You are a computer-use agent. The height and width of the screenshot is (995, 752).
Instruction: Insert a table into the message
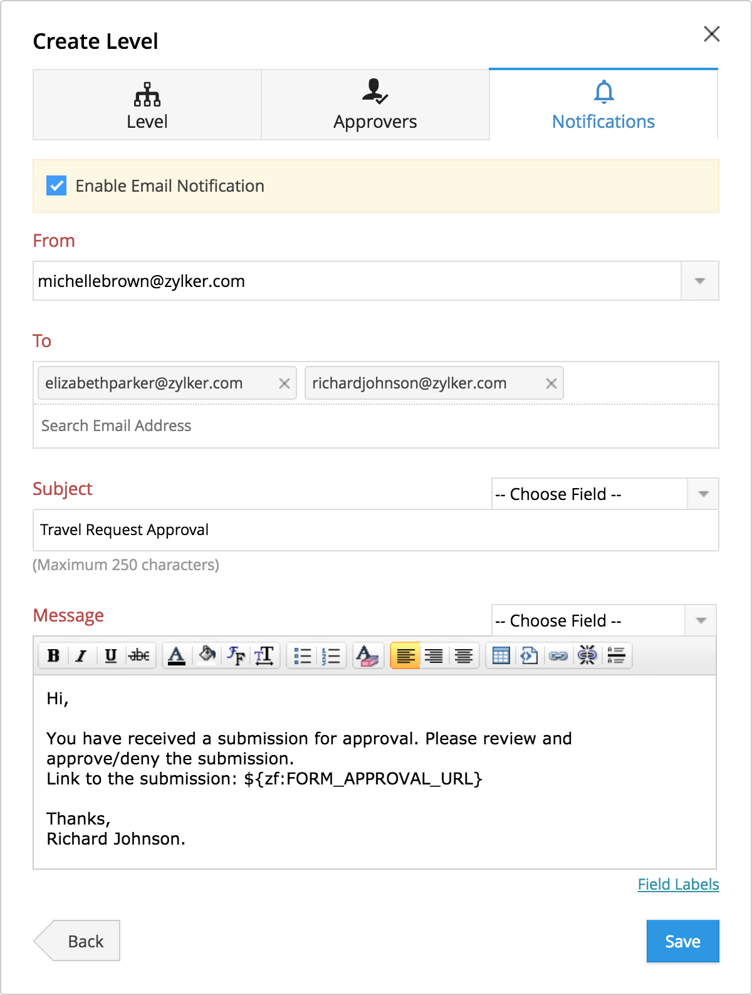tap(501, 655)
